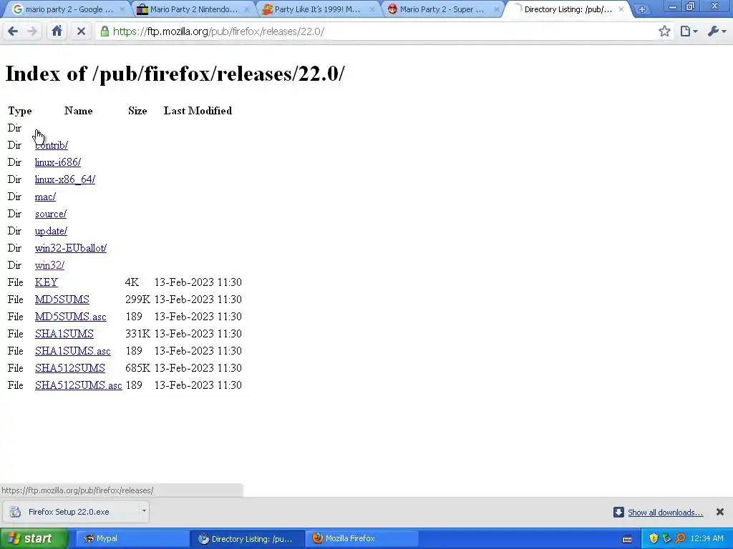Screen dimensions: 733x549
Task: Switch to Directory Listing taskbar window
Action: point(247,539)
